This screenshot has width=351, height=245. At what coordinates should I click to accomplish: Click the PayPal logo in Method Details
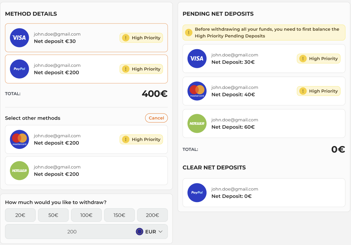19,69
